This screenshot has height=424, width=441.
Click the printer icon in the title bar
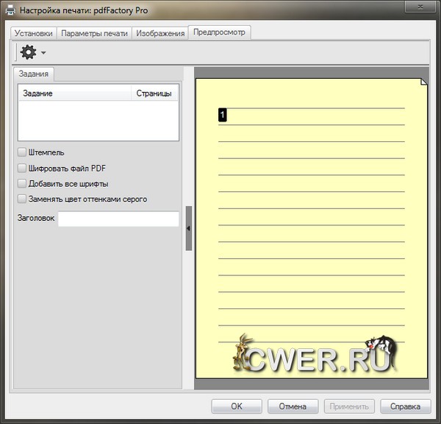coord(11,11)
